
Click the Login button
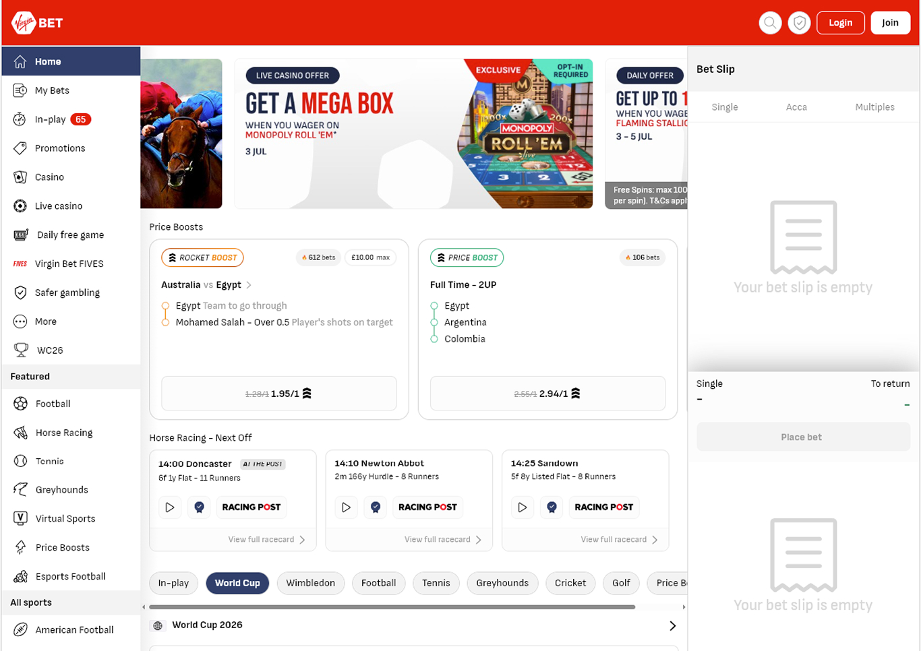[840, 23]
